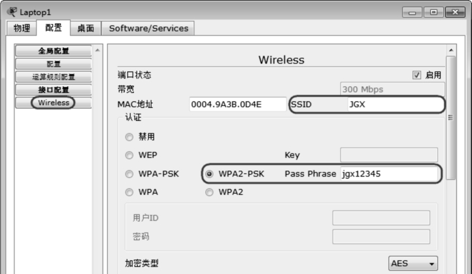Choose the WPA2 radio button
This screenshot has height=274, width=472.
pyautogui.click(x=209, y=192)
